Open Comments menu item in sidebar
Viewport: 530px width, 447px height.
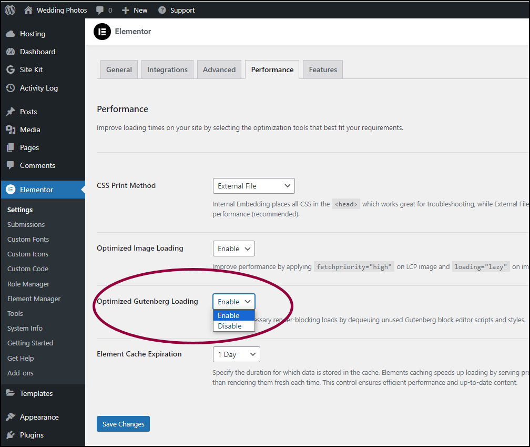37,165
